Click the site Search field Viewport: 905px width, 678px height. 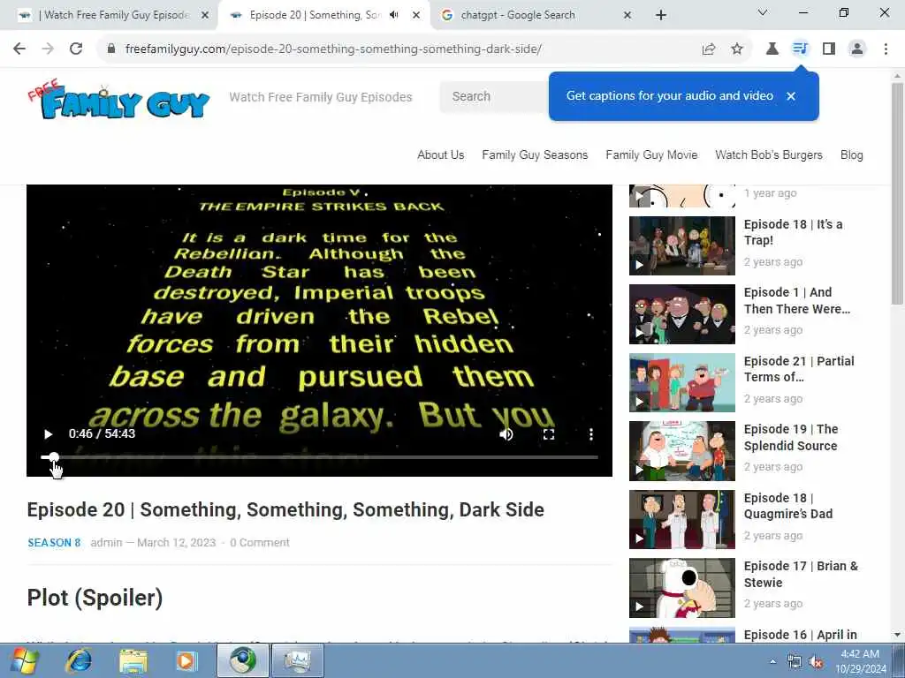point(493,97)
